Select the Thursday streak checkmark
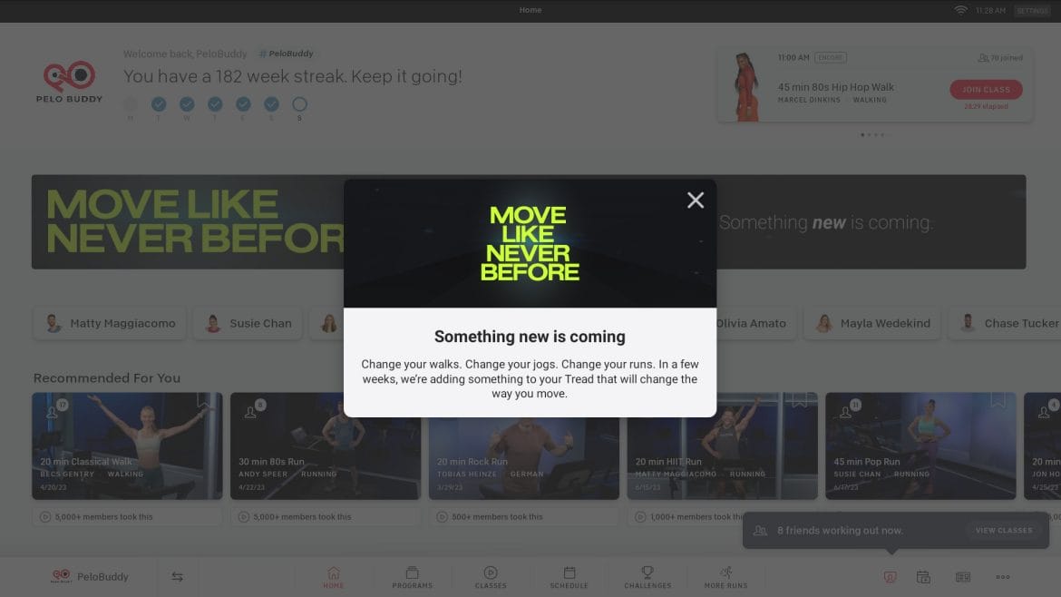This screenshot has height=597, width=1061. 215,103
